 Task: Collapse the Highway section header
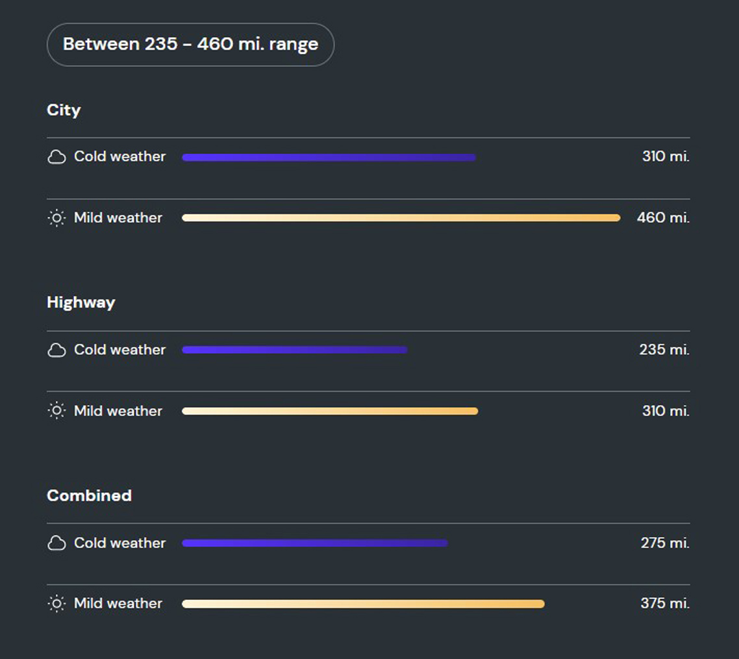81,303
